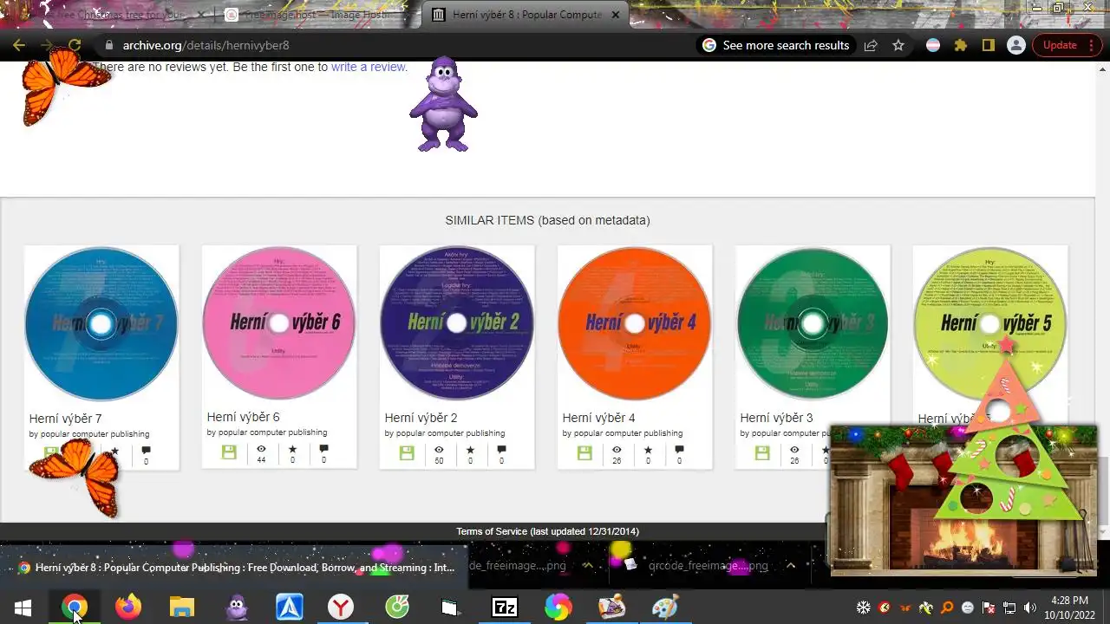
Task: Open the blue Herní výběr 7 disc thumbnail
Action: [x=101, y=323]
